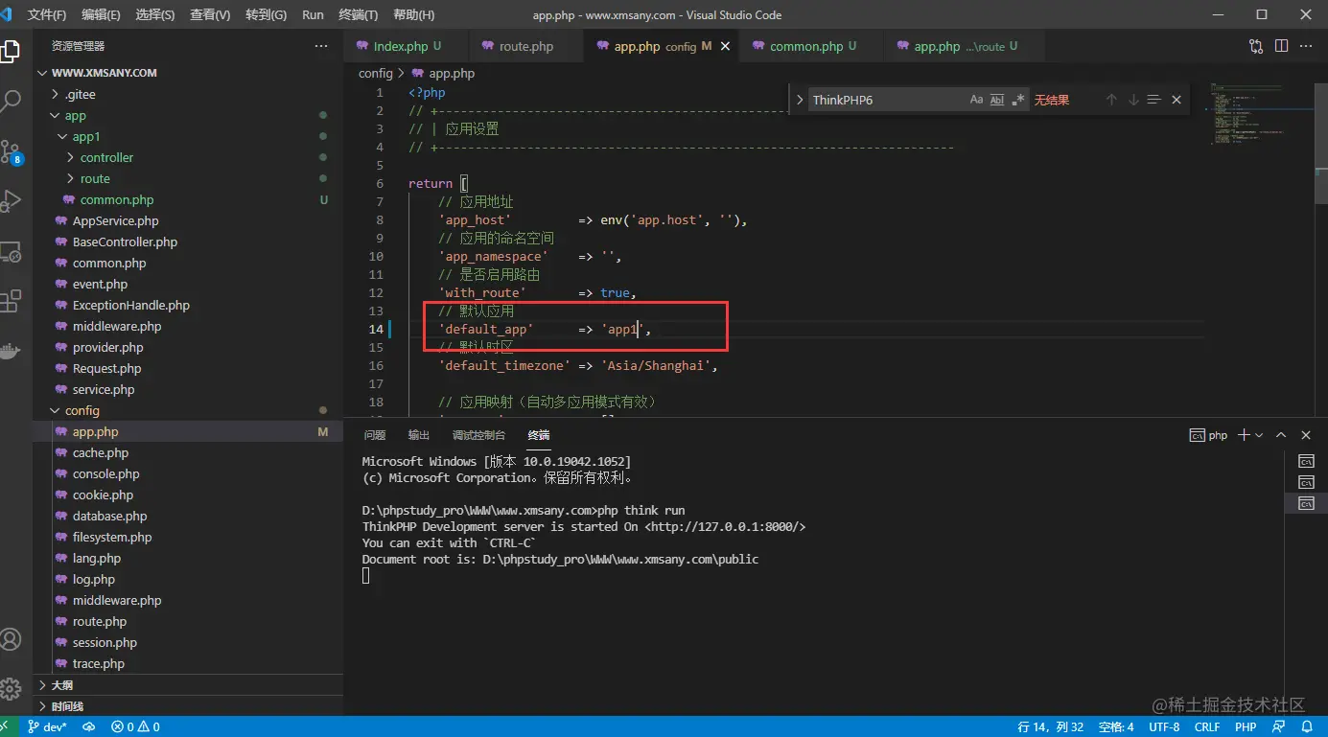Toggle Use Regular Expression in find widget
1328x737 pixels.
tap(1018, 100)
